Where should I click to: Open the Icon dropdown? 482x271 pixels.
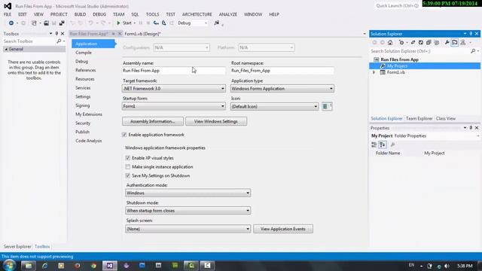click(x=274, y=106)
